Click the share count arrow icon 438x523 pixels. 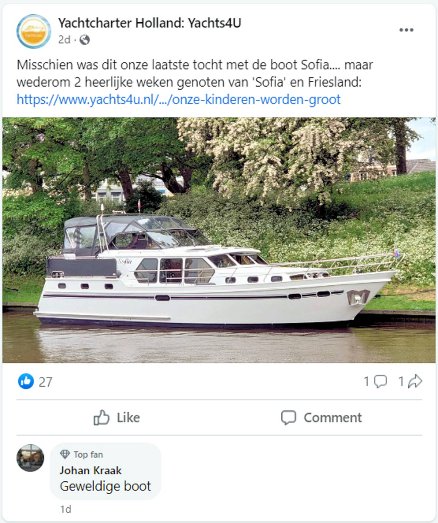[415, 382]
